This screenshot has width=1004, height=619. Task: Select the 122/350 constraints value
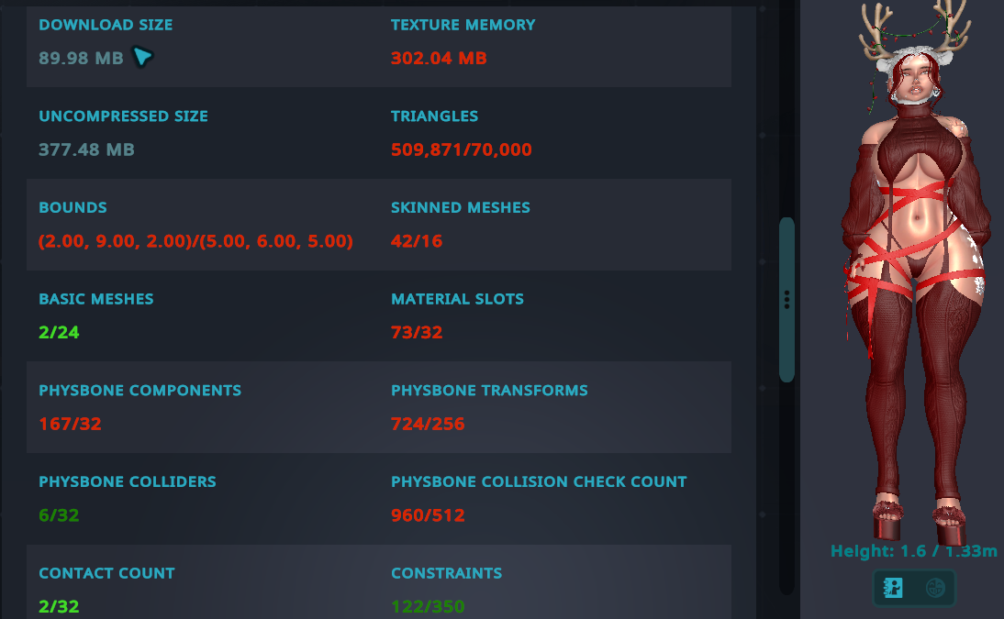tap(428, 607)
